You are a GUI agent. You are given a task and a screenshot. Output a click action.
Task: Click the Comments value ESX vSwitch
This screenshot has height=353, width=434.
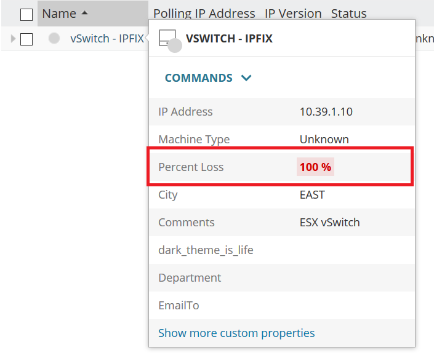(x=329, y=222)
